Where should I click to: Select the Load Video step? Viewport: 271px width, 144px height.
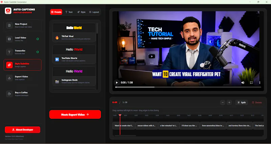pyautogui.click(x=22, y=39)
